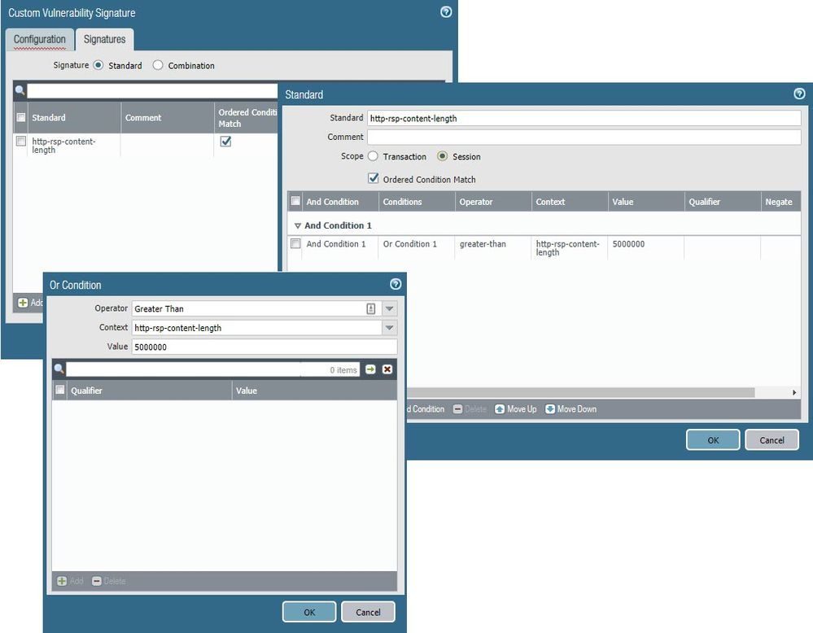Click Cancel in Or Condition dialog

tap(368, 612)
